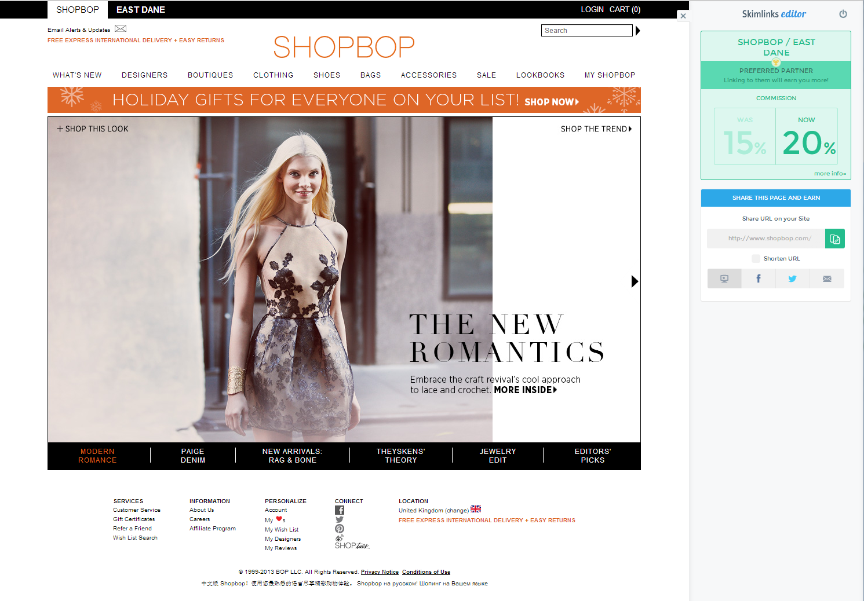Open Shopbop Twitter page from footer
Screen dimensions: 864x601
(x=340, y=519)
